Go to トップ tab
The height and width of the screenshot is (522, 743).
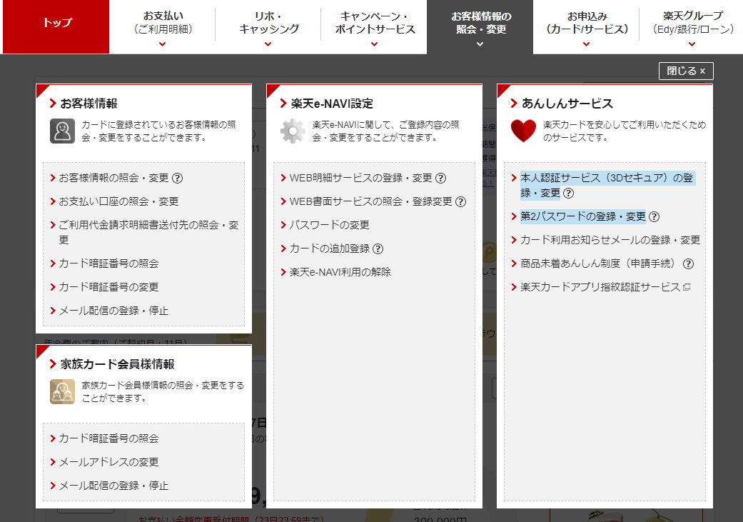[56, 26]
